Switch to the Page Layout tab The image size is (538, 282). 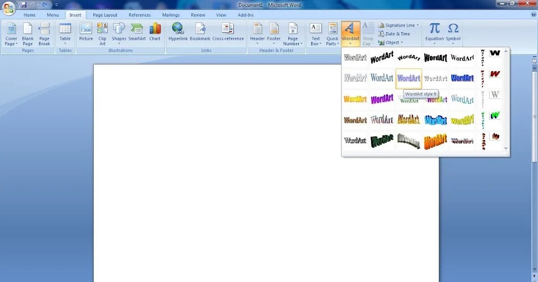coord(105,15)
